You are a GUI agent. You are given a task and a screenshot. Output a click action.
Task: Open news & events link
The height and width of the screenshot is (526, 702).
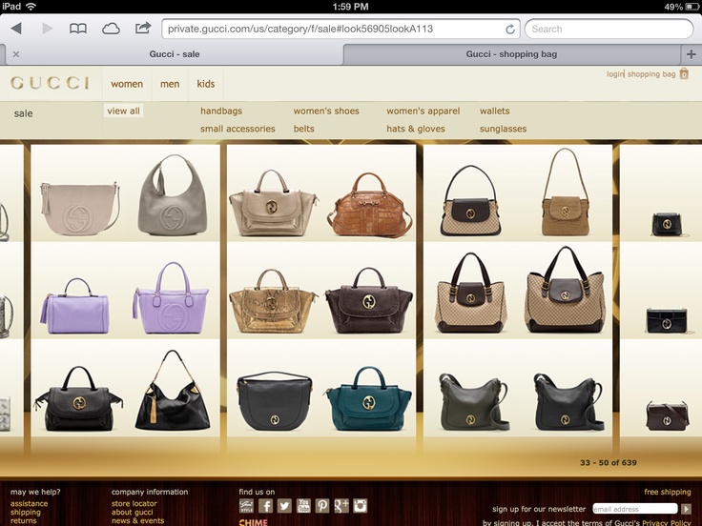coord(138,520)
